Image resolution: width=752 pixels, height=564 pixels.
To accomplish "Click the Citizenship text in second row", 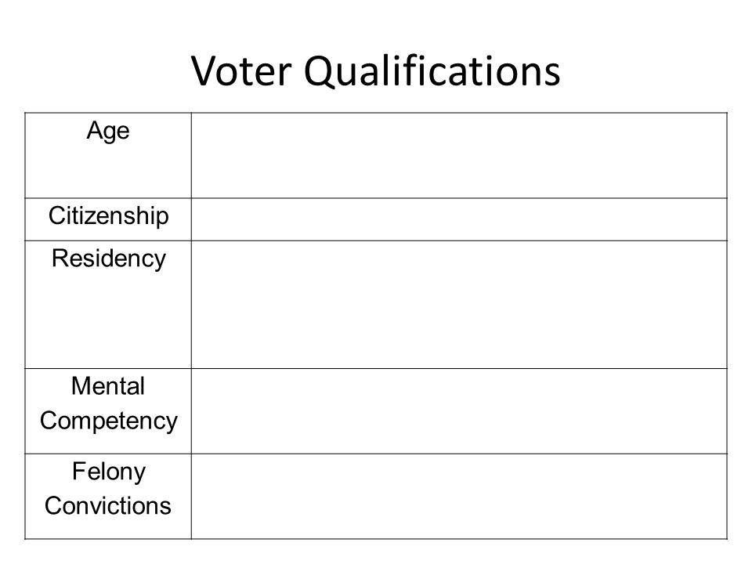I will (x=109, y=216).
